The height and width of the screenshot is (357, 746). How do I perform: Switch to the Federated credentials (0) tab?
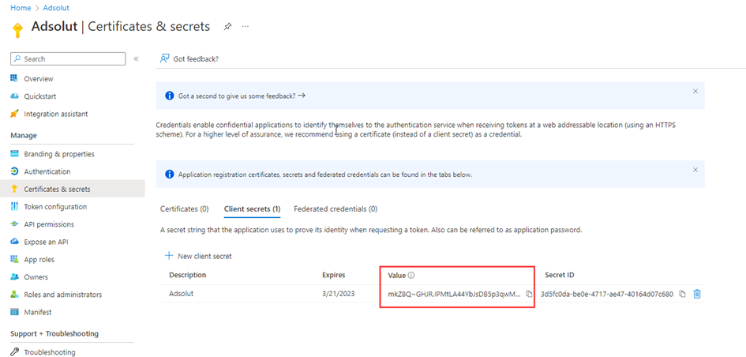pos(336,209)
